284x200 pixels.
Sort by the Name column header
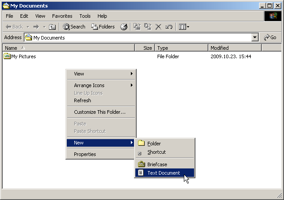coord(69,48)
